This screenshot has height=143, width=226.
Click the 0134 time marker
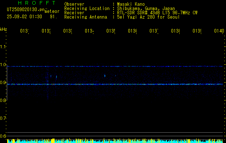click(89, 31)
